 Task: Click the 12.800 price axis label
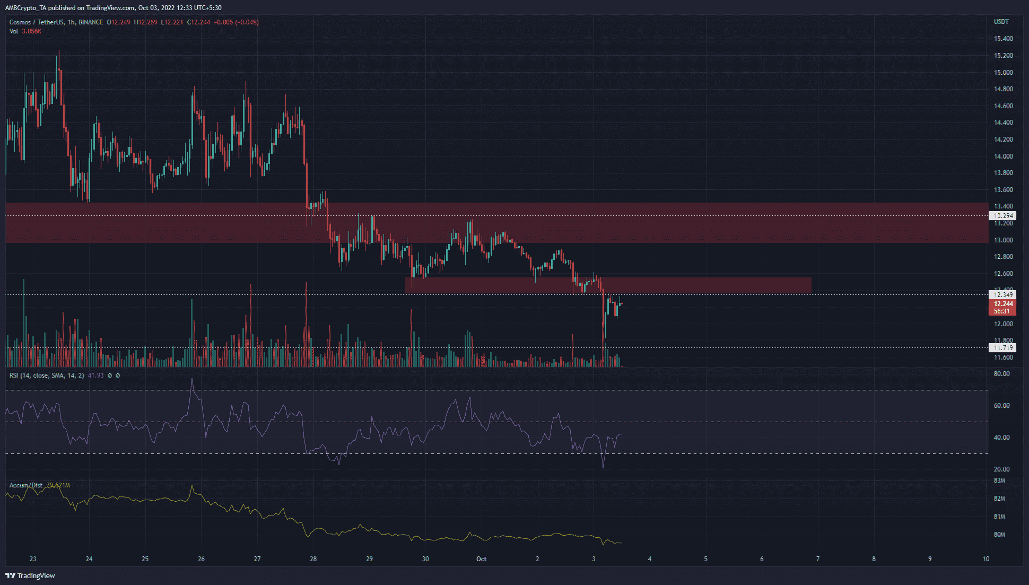1003,257
